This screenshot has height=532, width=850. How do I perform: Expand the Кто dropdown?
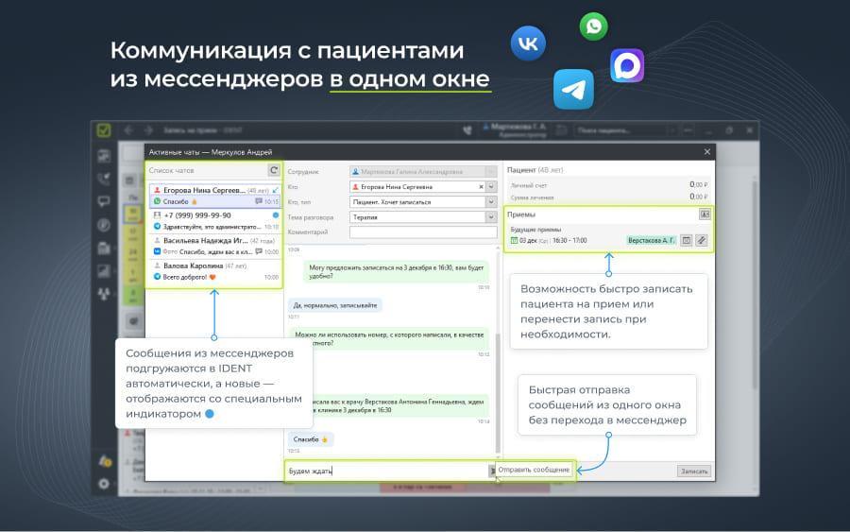tap(491, 187)
